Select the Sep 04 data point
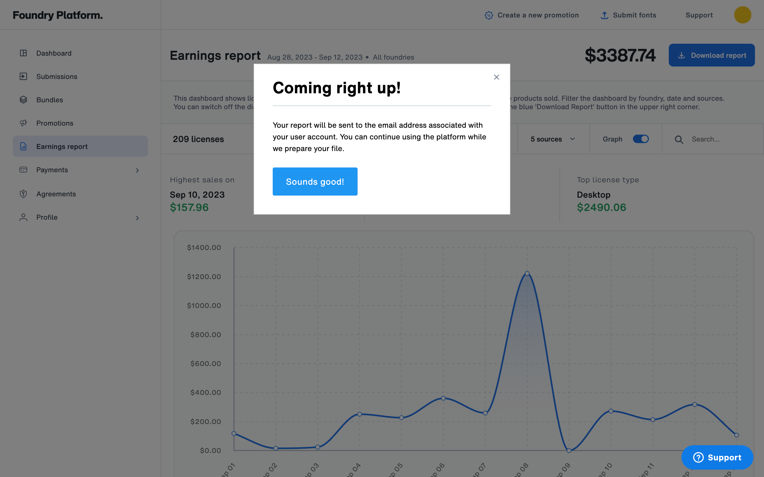764x477 pixels. (360, 414)
